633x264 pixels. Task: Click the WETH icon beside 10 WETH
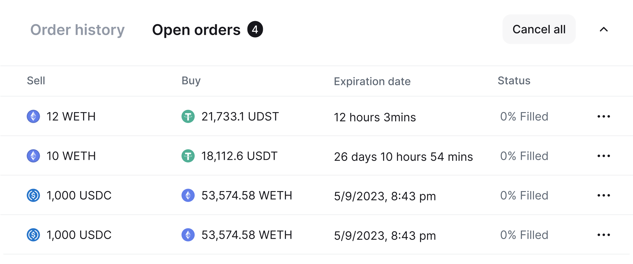point(33,156)
